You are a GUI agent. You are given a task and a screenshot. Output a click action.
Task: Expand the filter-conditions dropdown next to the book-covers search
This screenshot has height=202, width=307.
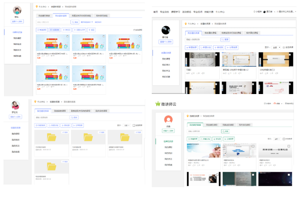point(87,22)
